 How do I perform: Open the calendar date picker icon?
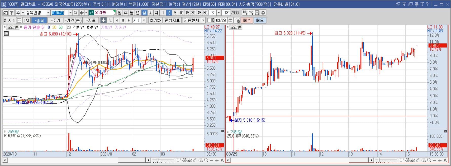(x=230, y=20)
